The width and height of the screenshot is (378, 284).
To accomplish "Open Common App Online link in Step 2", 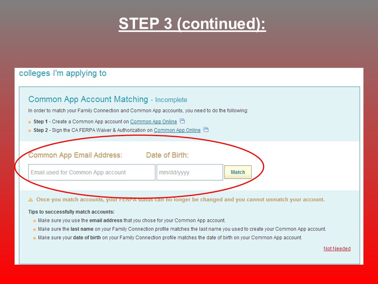I will click(x=177, y=130).
